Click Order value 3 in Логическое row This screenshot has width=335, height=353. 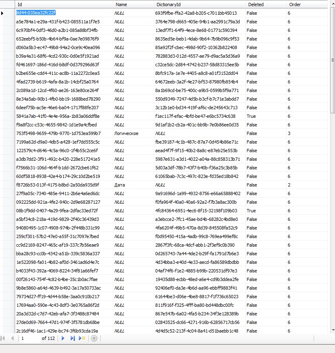click(x=307, y=133)
